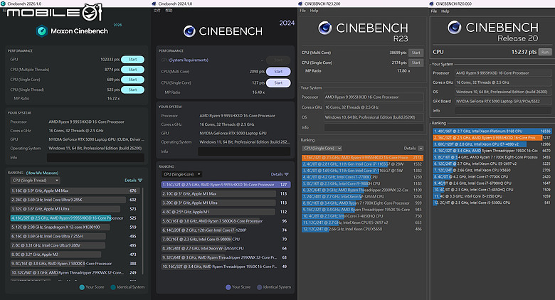
Task: Click the Cinebench 2024 sphere logo
Action: (x=189, y=31)
